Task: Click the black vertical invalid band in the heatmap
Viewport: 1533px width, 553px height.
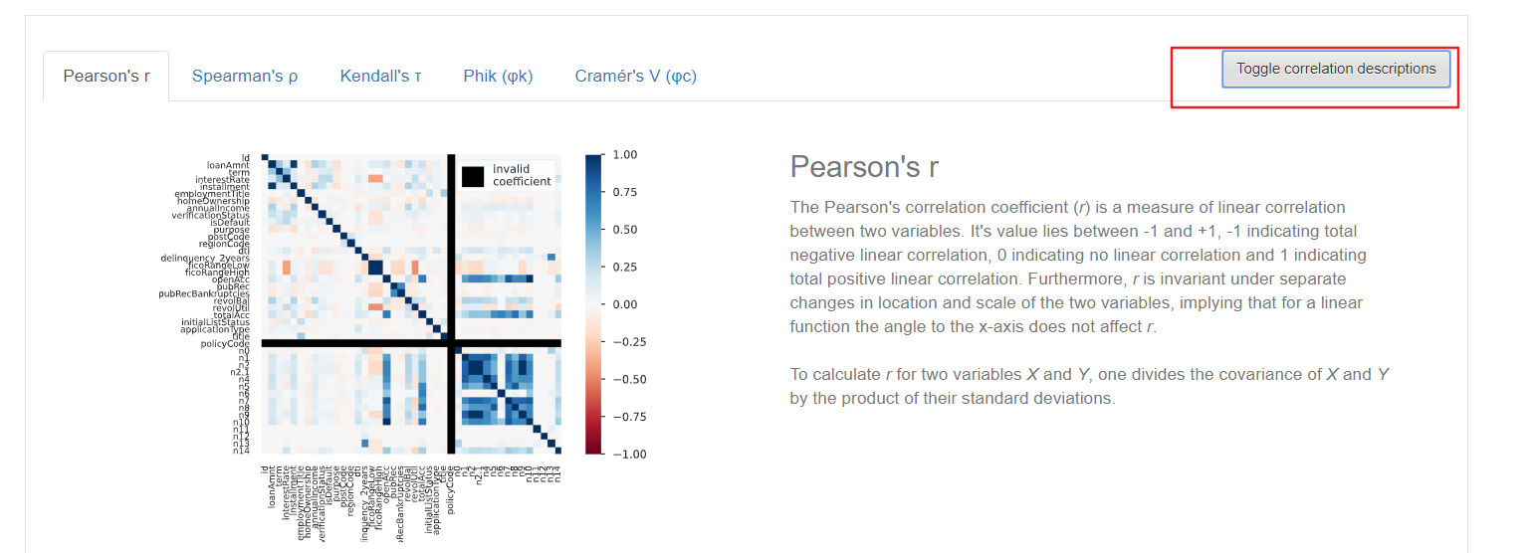Action: pyautogui.click(x=450, y=304)
